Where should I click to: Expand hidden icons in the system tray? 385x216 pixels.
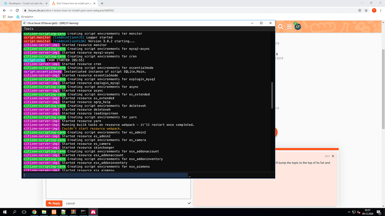(x=349, y=212)
